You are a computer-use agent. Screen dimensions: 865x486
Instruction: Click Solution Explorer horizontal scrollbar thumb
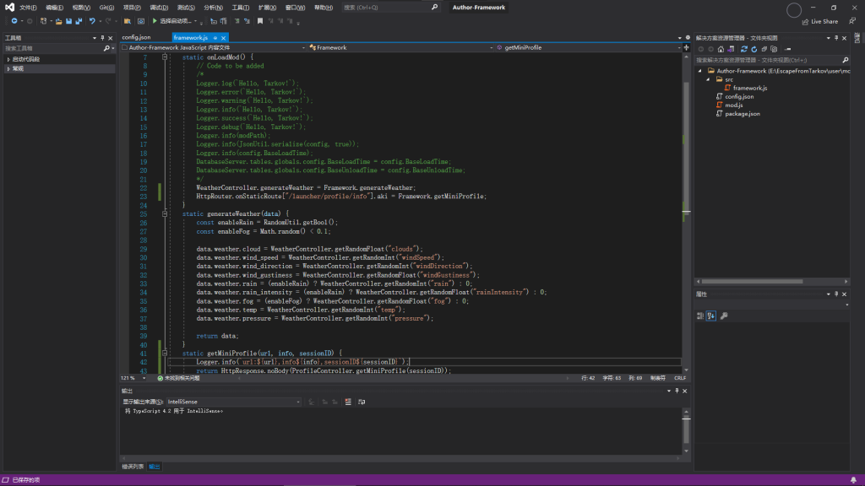click(x=752, y=282)
